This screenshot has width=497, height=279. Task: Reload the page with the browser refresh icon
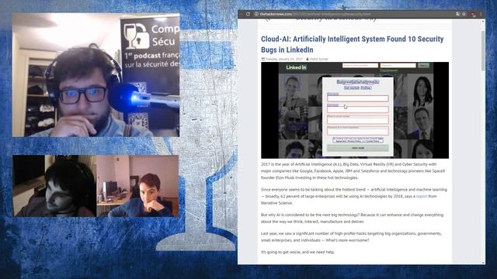click(248, 14)
